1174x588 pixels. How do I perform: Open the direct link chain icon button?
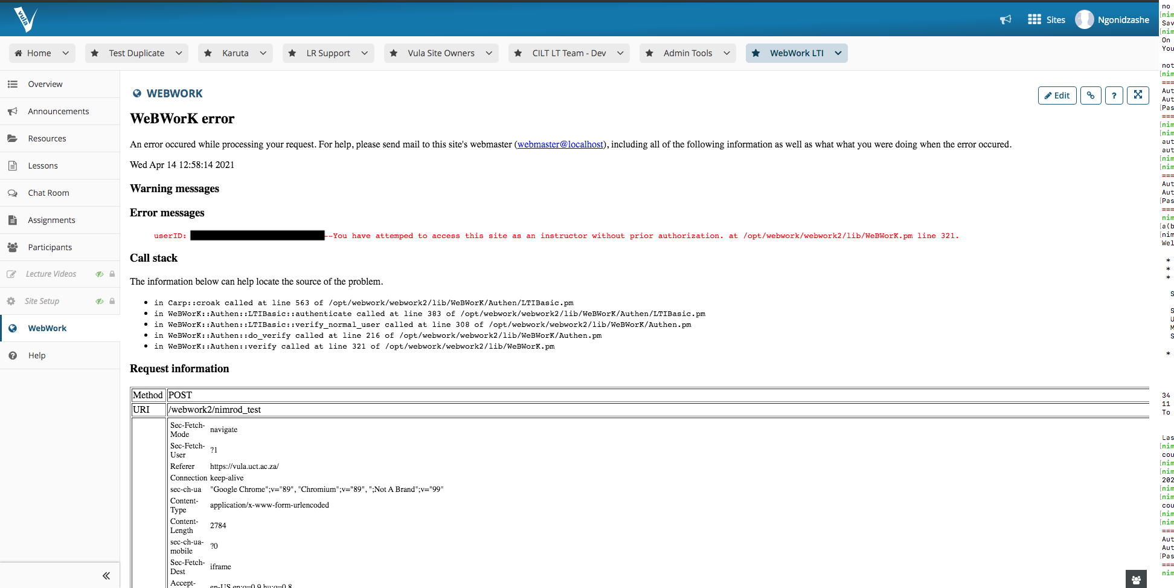point(1091,95)
